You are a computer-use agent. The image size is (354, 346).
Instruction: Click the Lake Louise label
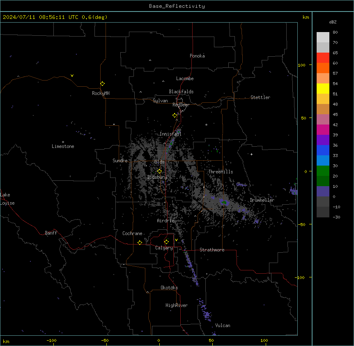[x=7, y=199]
